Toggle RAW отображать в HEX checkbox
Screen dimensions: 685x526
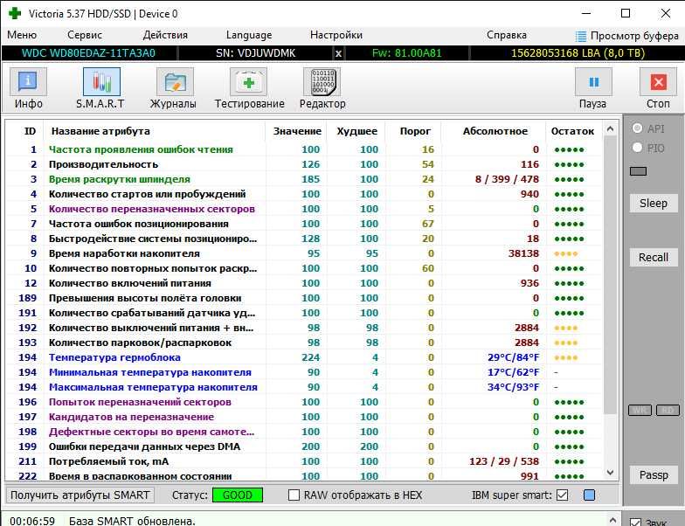click(294, 495)
